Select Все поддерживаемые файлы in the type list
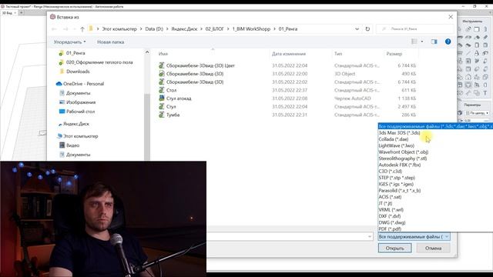This screenshot has width=493, height=277. click(435, 126)
